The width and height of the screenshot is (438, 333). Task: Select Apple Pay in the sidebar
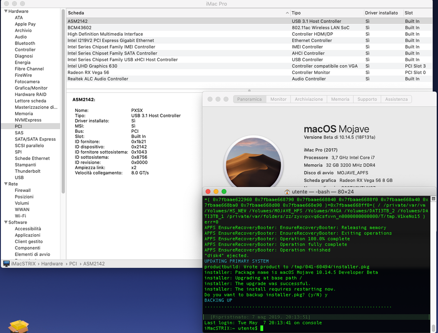(25, 24)
